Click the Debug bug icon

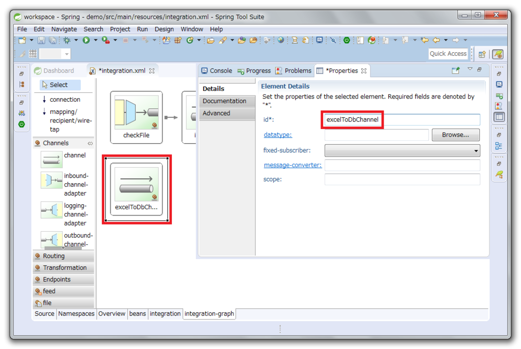coord(67,41)
